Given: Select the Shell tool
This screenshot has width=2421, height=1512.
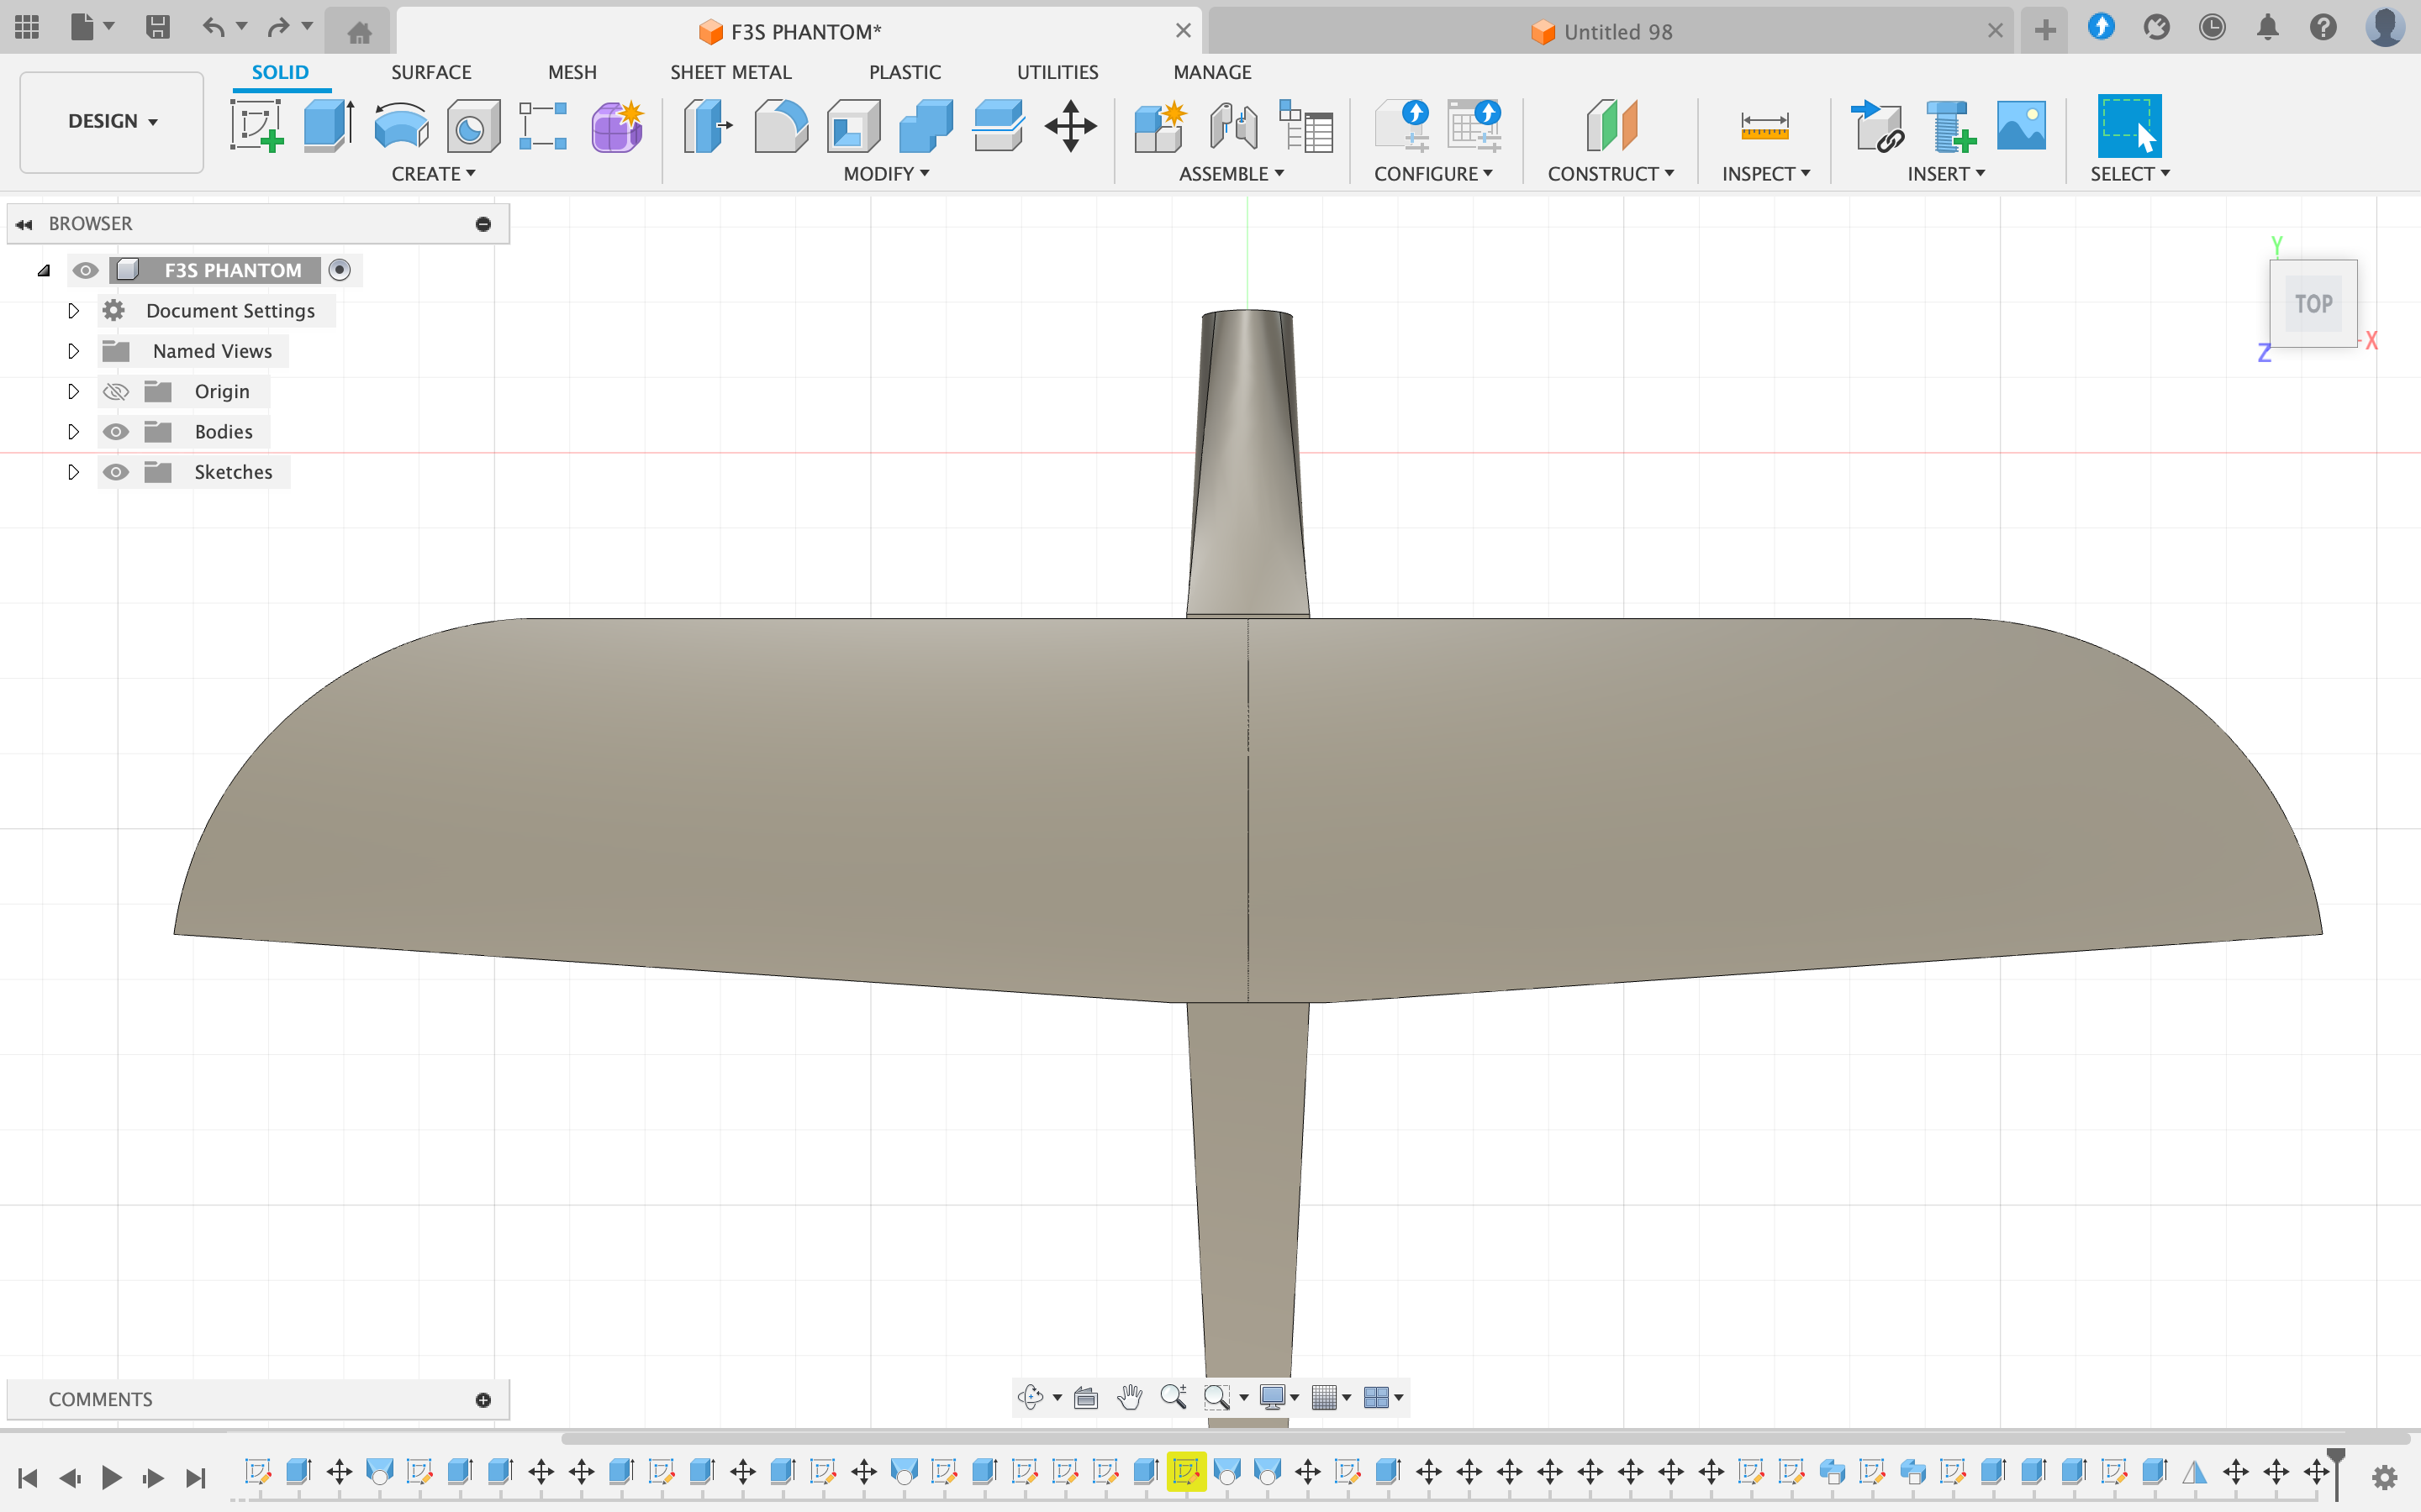Looking at the screenshot, I should click(x=853, y=126).
